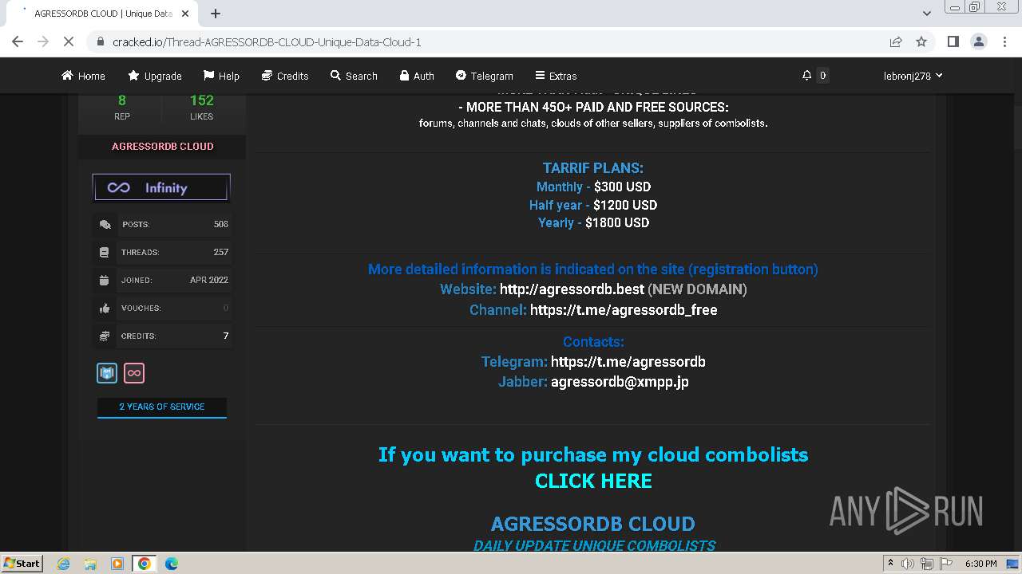Click the Joined APR 2022 row
The height and width of the screenshot is (574, 1022).
point(162,281)
